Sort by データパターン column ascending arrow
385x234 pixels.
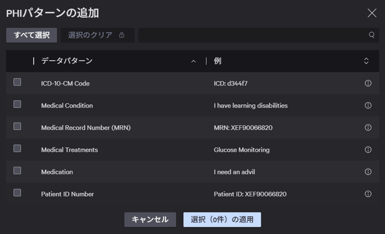click(193, 61)
